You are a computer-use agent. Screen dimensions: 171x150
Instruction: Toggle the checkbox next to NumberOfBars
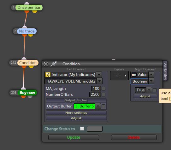click(x=103, y=95)
